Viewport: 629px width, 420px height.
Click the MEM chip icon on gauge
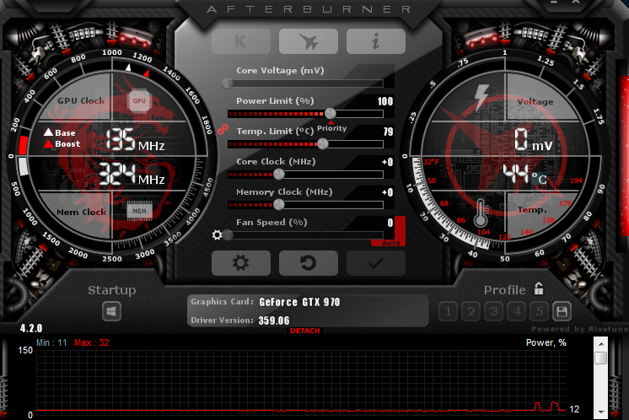click(x=139, y=211)
